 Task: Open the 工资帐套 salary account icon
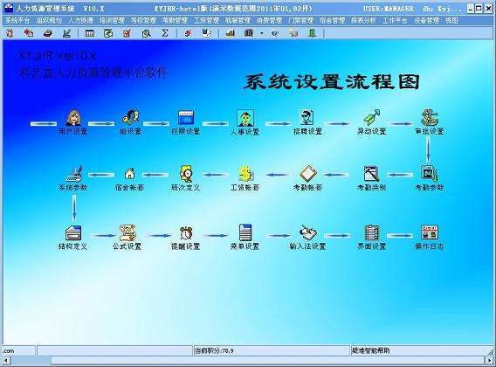tap(245, 174)
